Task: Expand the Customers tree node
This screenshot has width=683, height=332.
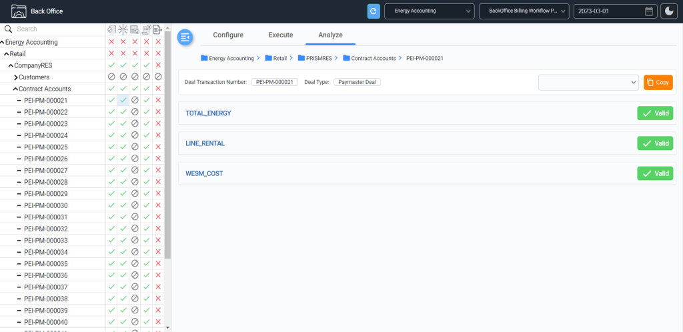Action: point(16,77)
